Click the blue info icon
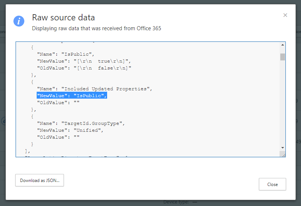 (19, 21)
